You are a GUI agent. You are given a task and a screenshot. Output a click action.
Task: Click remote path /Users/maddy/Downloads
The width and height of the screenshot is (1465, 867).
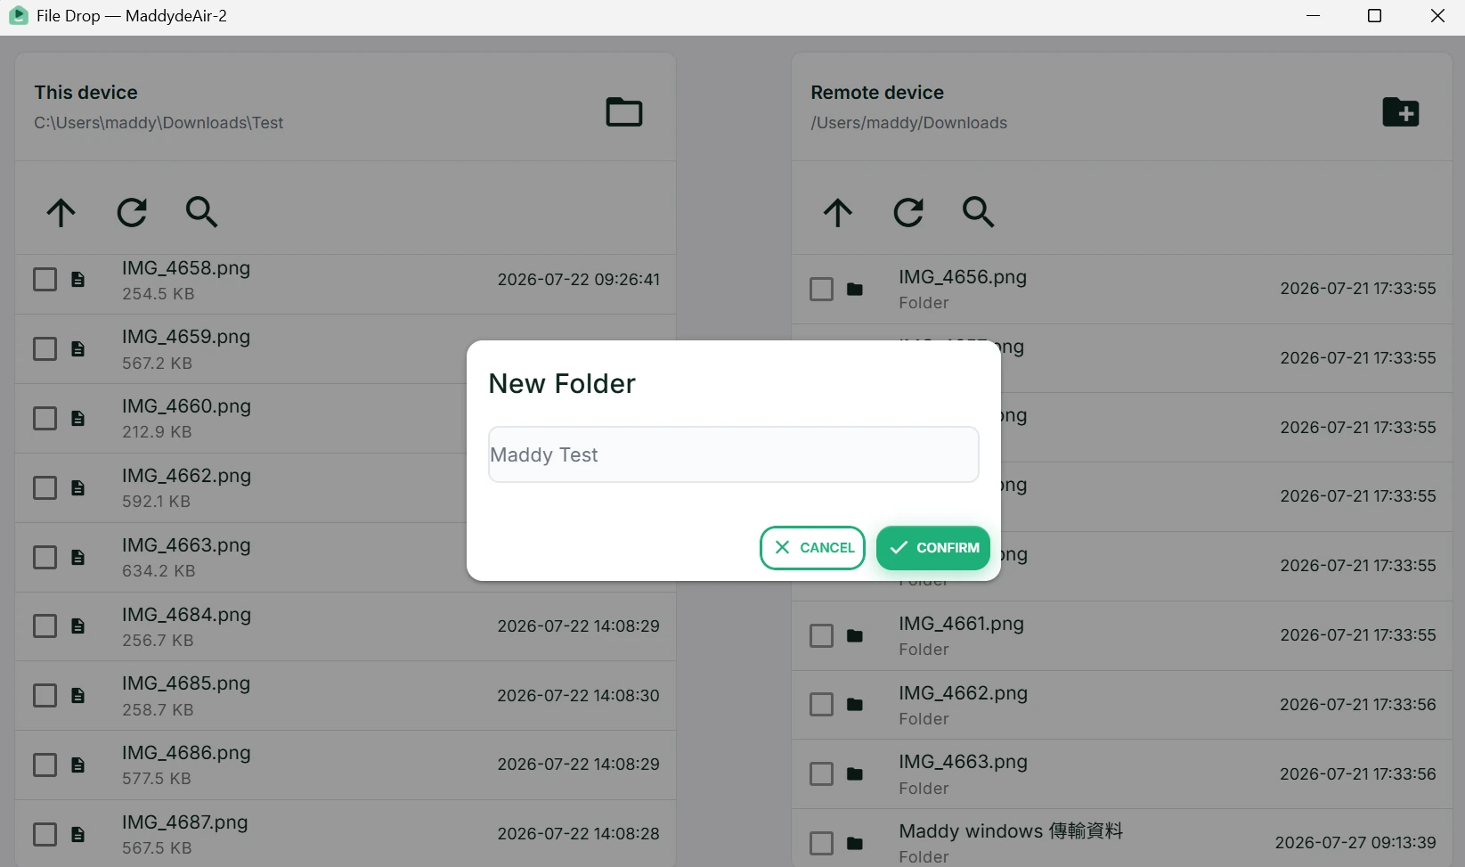(x=908, y=123)
